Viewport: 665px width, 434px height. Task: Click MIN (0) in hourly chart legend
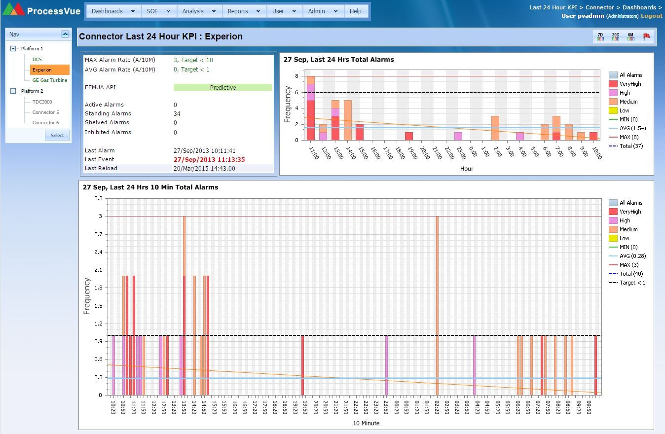click(x=629, y=119)
